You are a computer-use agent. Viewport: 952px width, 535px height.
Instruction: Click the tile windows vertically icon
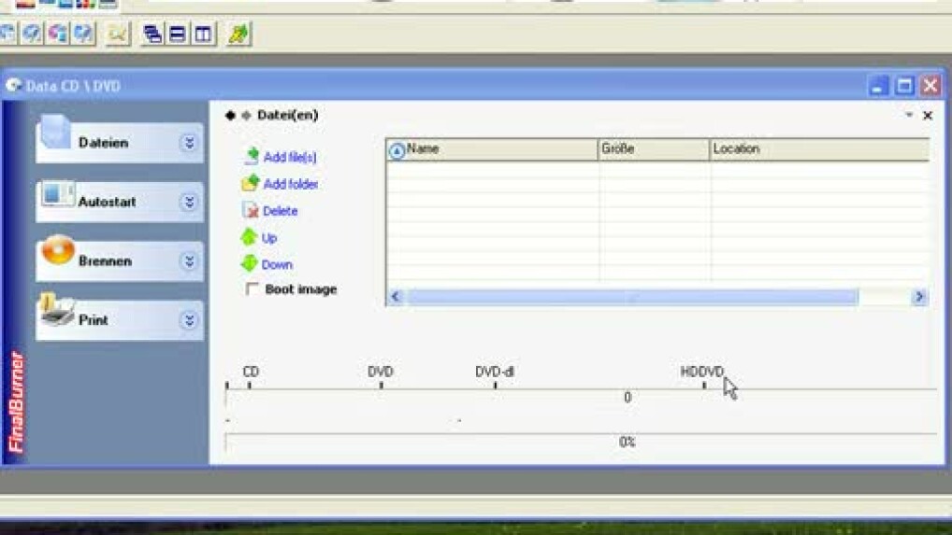(x=202, y=35)
